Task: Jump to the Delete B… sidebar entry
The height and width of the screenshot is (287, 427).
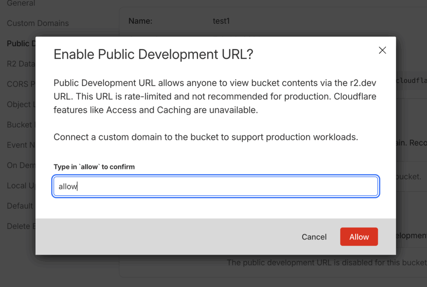Action: pos(20,226)
